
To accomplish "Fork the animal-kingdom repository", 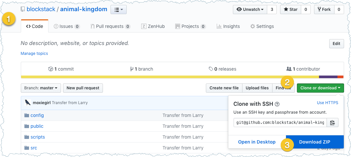I will [x=324, y=10].
